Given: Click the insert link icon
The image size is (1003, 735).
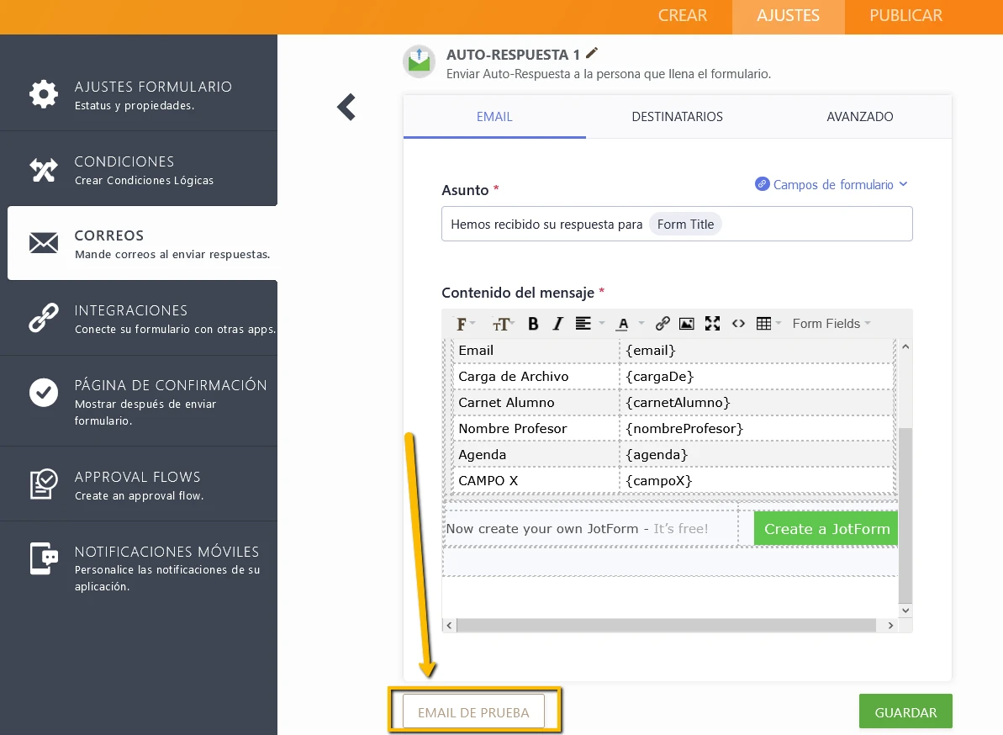Looking at the screenshot, I should 663,324.
